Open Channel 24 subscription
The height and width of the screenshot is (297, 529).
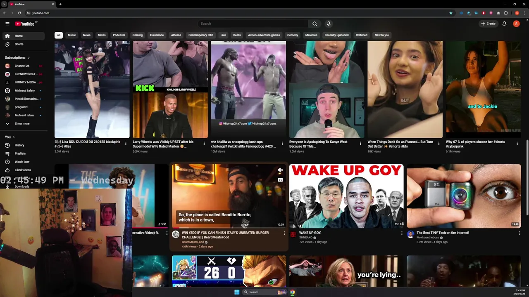(x=24, y=66)
